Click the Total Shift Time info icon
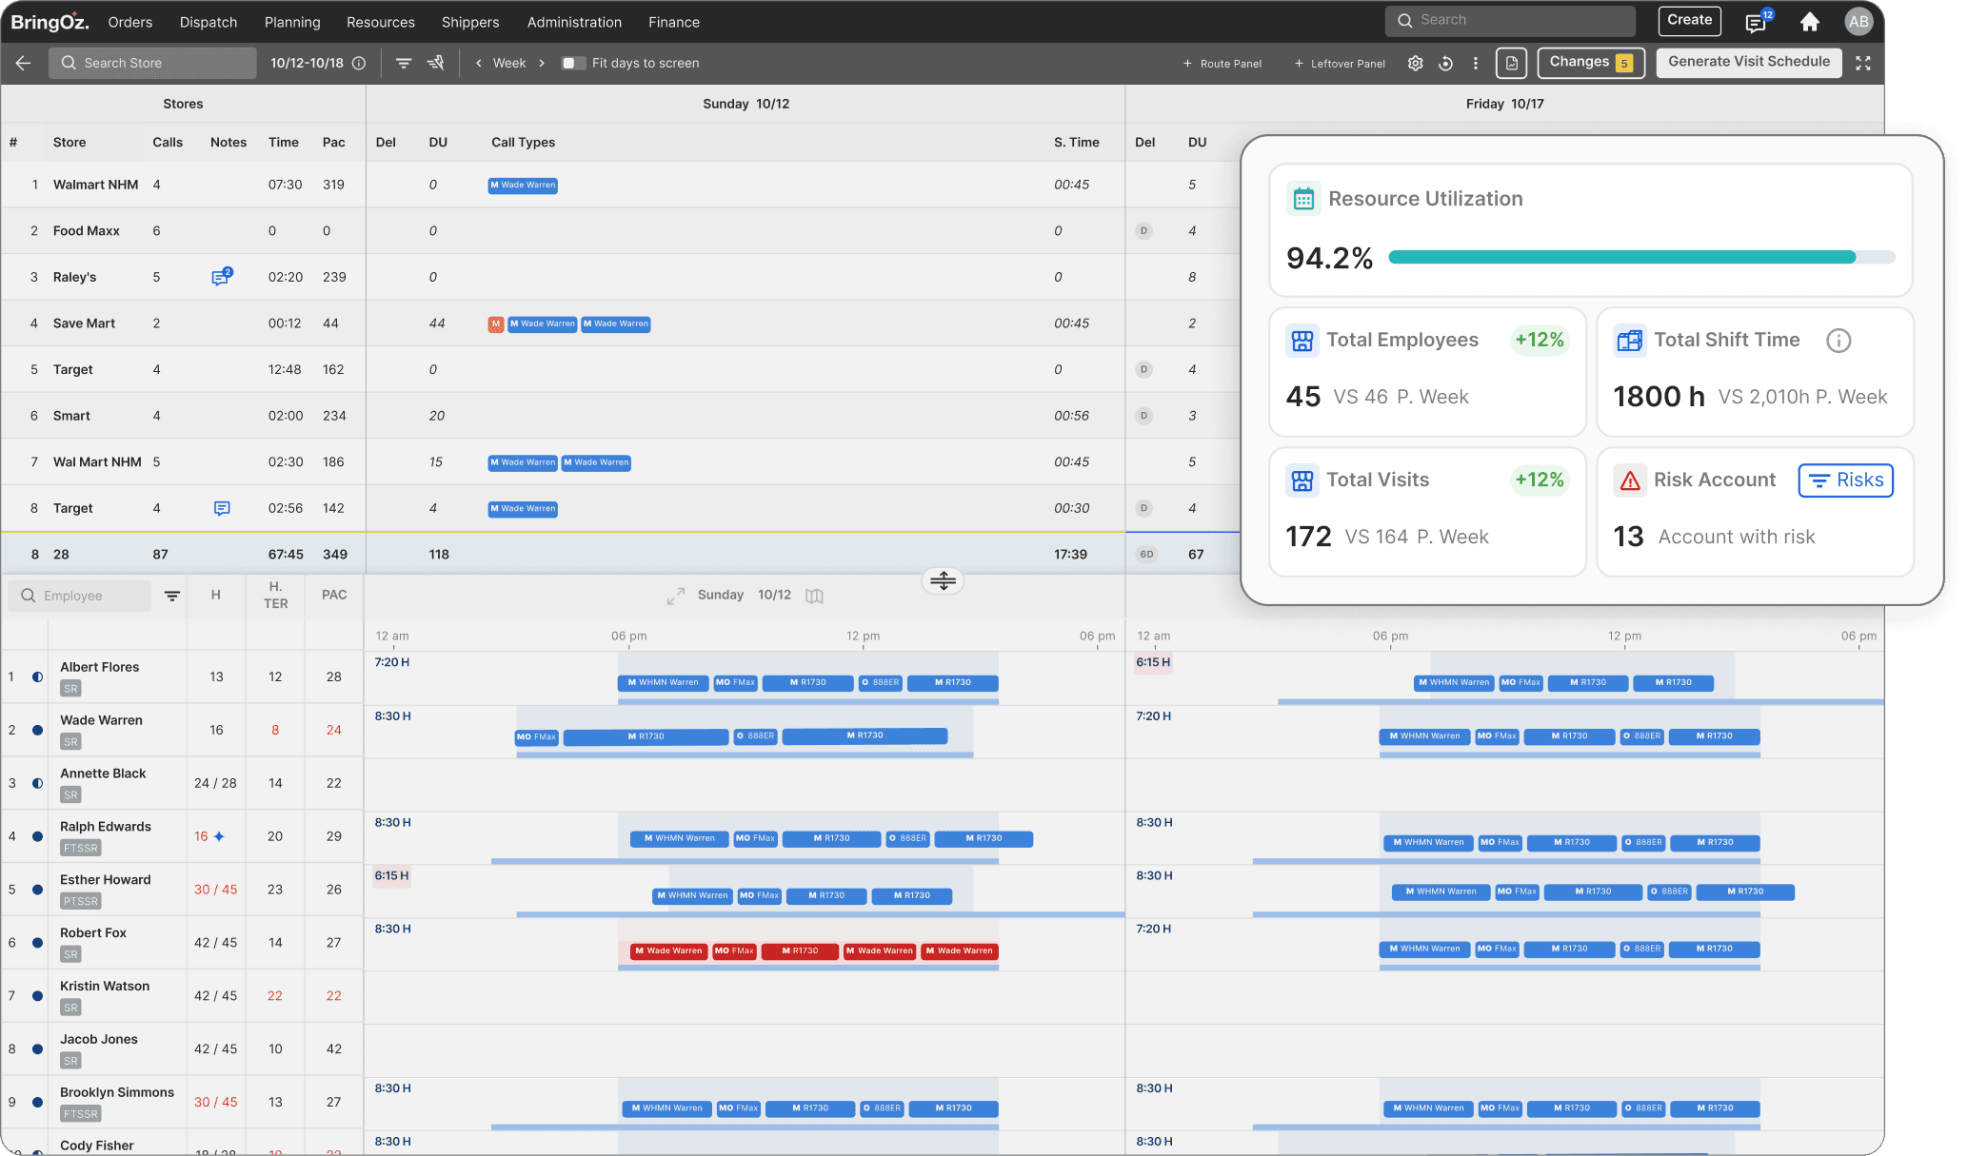The width and height of the screenshot is (1968, 1156). [1839, 341]
